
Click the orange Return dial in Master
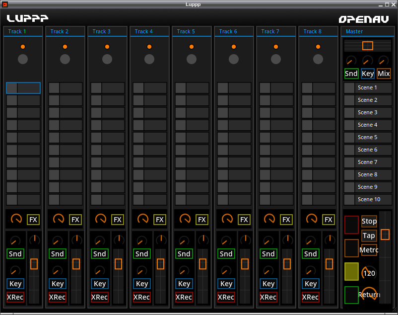pos(369,294)
